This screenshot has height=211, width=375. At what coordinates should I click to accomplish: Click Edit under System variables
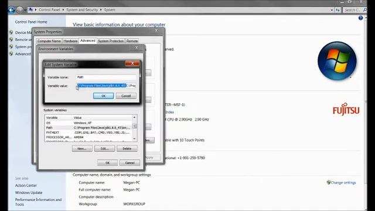(104, 148)
